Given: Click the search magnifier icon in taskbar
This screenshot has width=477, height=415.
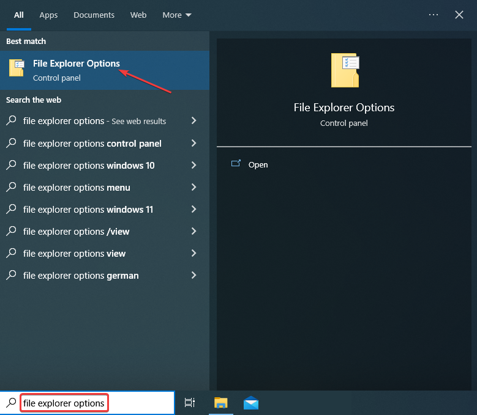Looking at the screenshot, I should [x=11, y=403].
